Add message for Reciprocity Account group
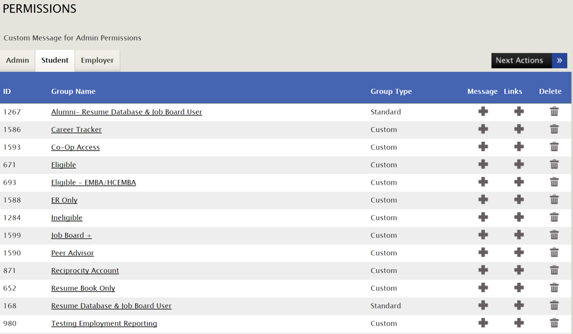Viewport: 573px width, 334px height. 483,270
